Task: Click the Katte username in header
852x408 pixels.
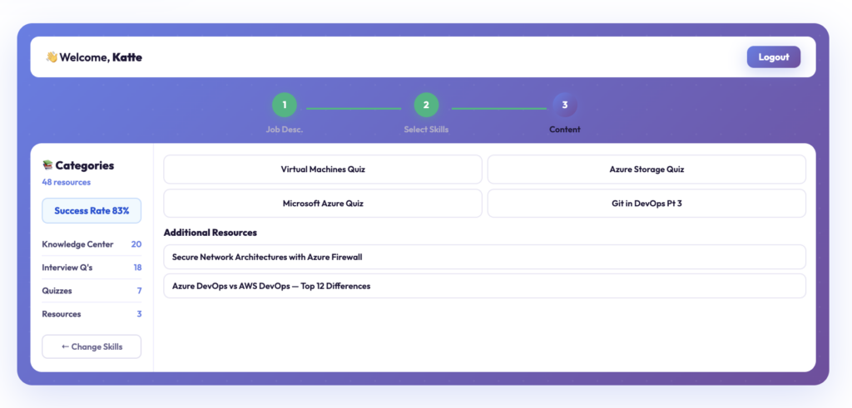Action: (127, 57)
